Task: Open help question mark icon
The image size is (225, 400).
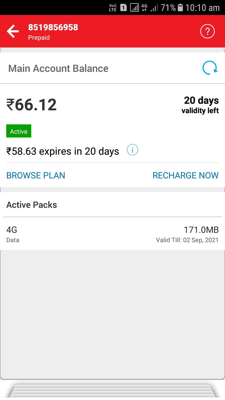Action: point(207,32)
